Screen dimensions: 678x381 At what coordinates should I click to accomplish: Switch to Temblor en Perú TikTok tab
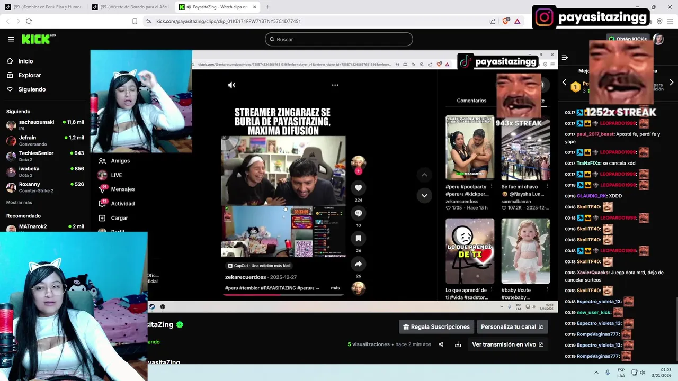coord(43,7)
